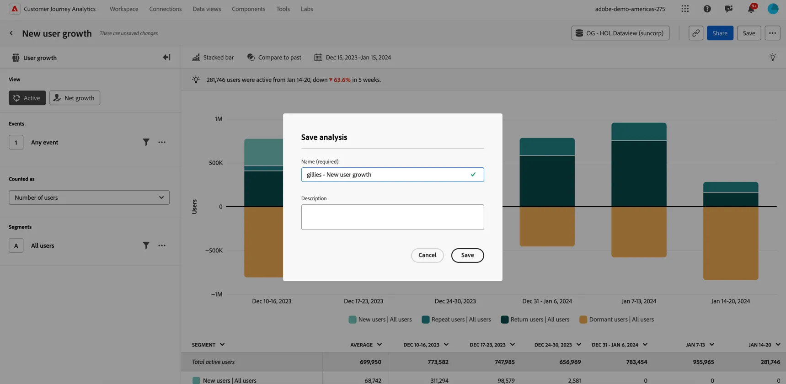Expand the AVERAGE column menu
This screenshot has height=384, width=786.
(x=380, y=345)
